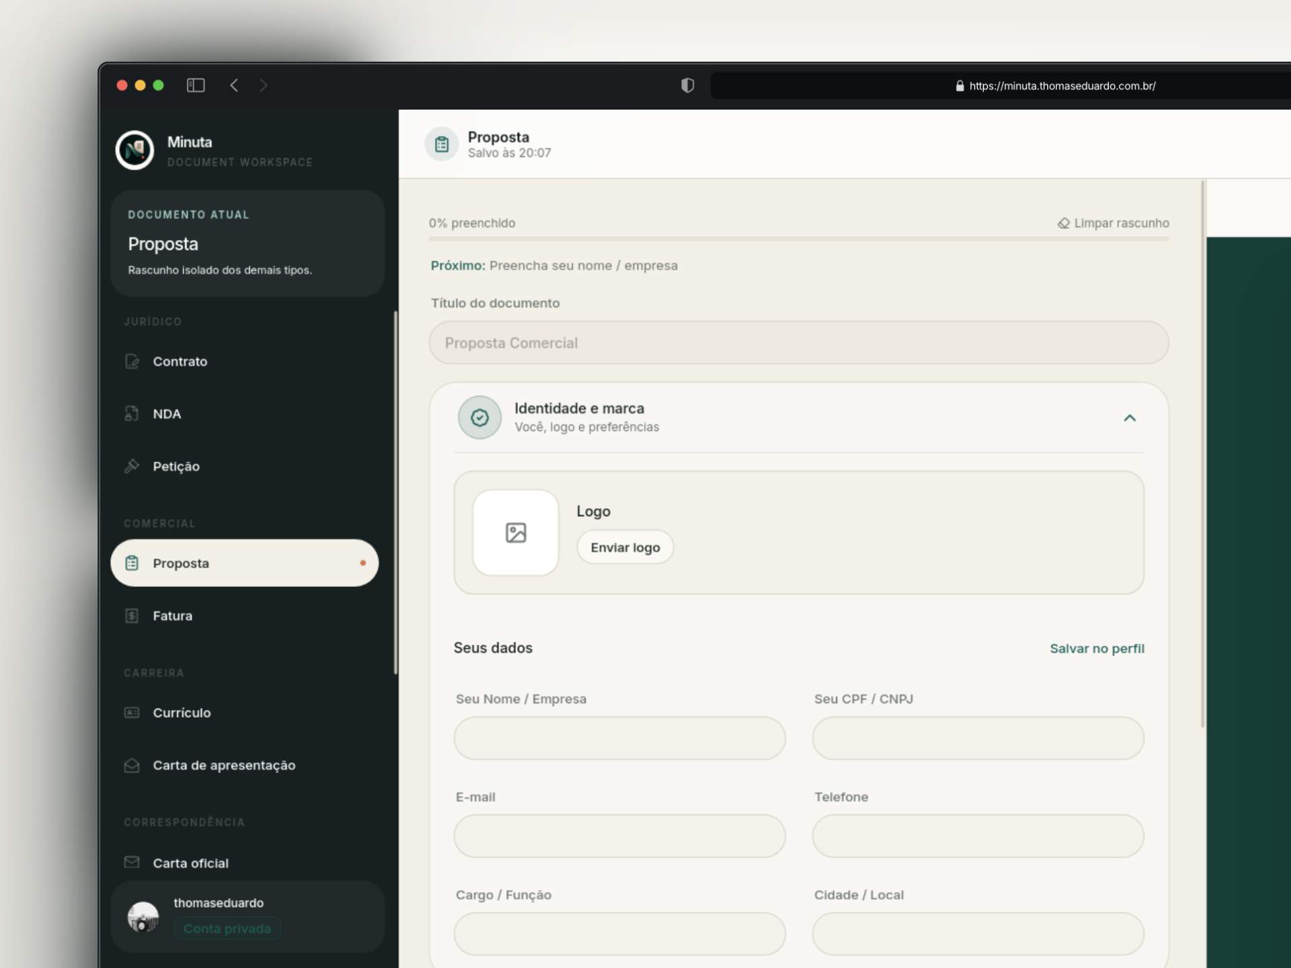Image resolution: width=1291 pixels, height=968 pixels.
Task: Click the 'Seus dados' heading
Action: point(493,648)
